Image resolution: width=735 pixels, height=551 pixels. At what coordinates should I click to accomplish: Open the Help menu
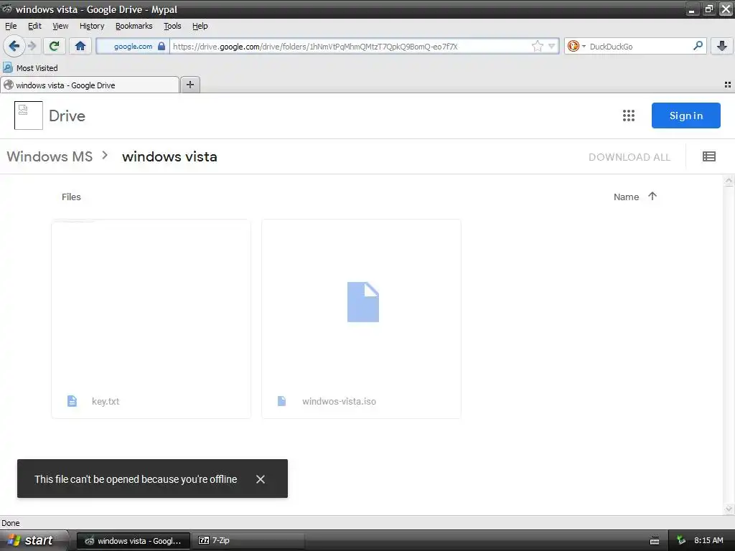coord(200,26)
